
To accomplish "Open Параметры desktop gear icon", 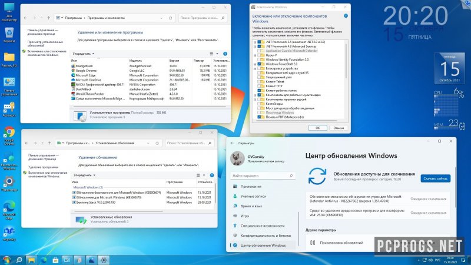I will (x=9, y=184).
